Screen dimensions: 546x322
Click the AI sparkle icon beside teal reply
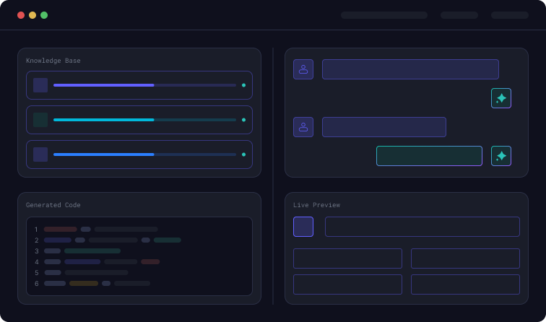[501, 156]
